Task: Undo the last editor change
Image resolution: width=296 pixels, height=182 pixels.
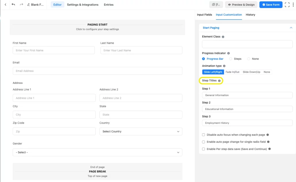Action: pos(13,5)
